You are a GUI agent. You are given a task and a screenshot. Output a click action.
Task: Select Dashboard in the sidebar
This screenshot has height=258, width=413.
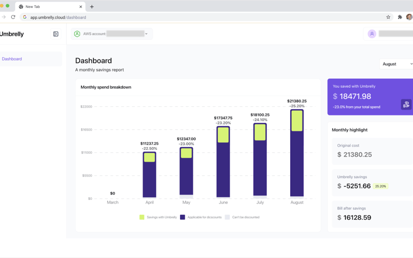[x=31, y=59]
